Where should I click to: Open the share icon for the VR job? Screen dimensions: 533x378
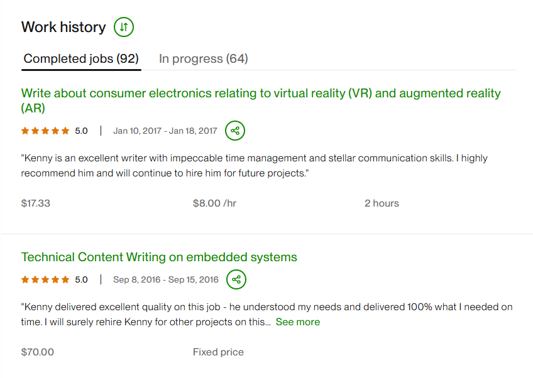(x=235, y=131)
